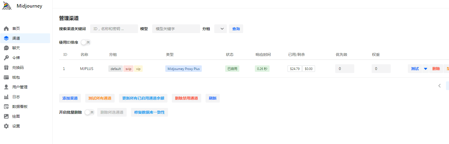Image resolution: width=449 pixels, height=144 pixels.
Task: Click the 刷新 button
Action: (x=213, y=98)
